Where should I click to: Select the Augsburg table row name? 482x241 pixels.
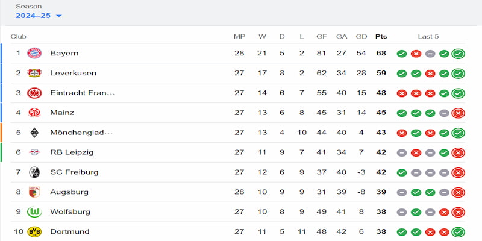pos(69,192)
